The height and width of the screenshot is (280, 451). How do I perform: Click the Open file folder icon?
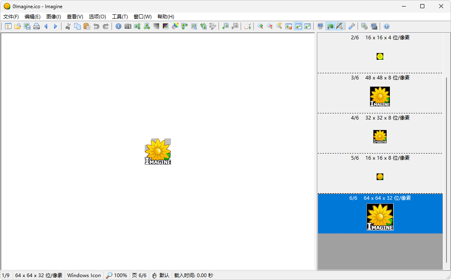[x=18, y=27]
